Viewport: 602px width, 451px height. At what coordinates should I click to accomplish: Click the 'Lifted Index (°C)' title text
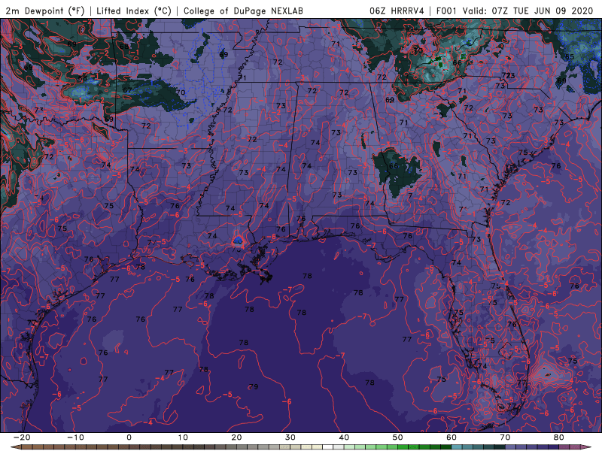pos(134,11)
